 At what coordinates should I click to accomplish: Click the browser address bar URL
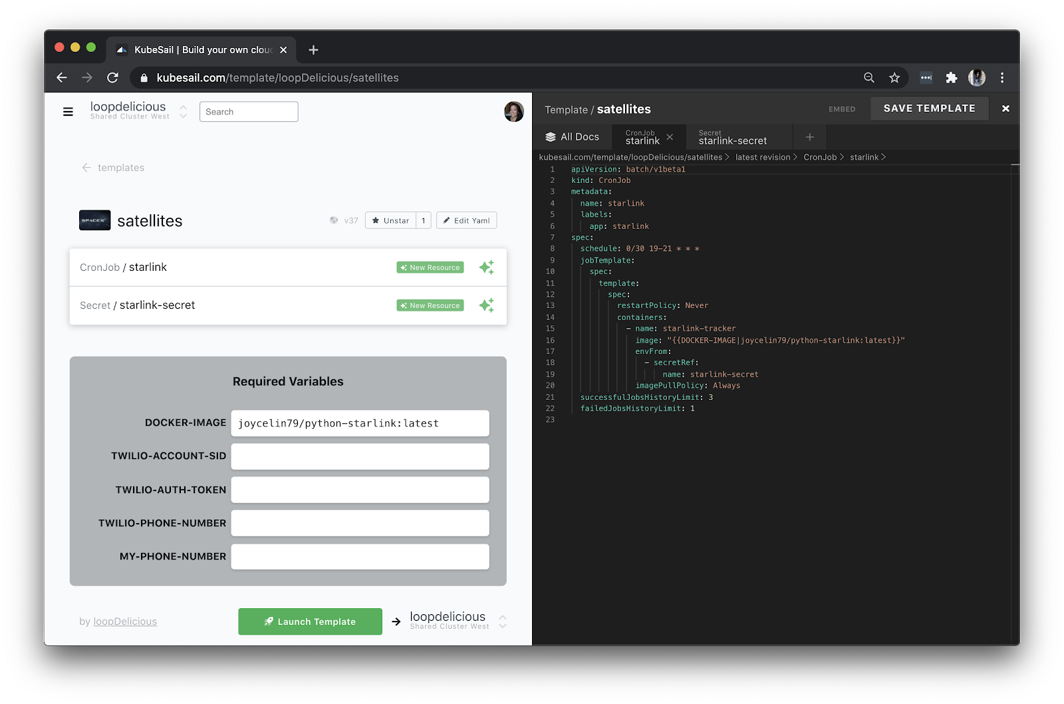click(277, 78)
